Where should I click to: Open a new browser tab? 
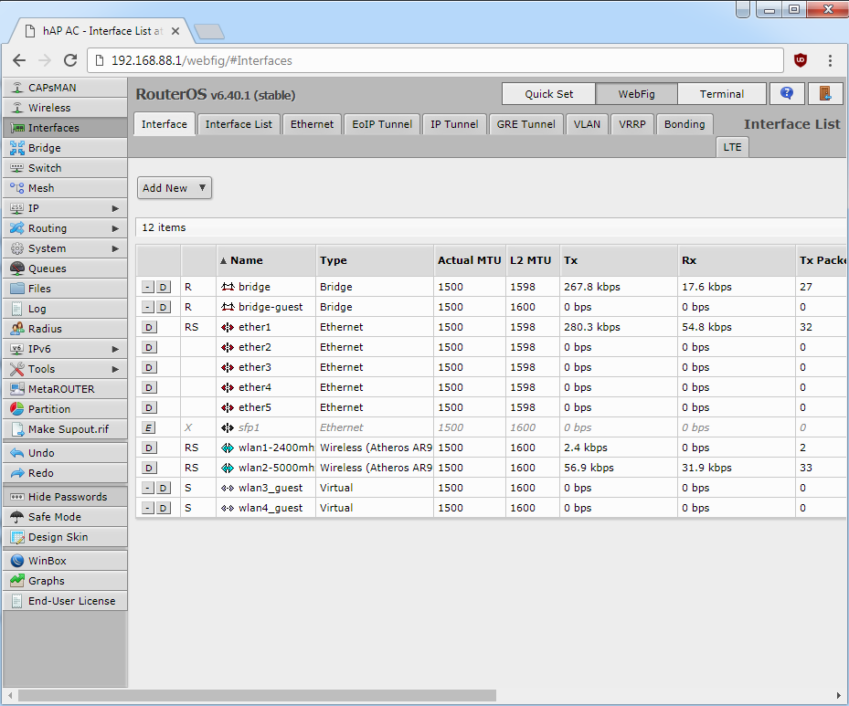[209, 31]
